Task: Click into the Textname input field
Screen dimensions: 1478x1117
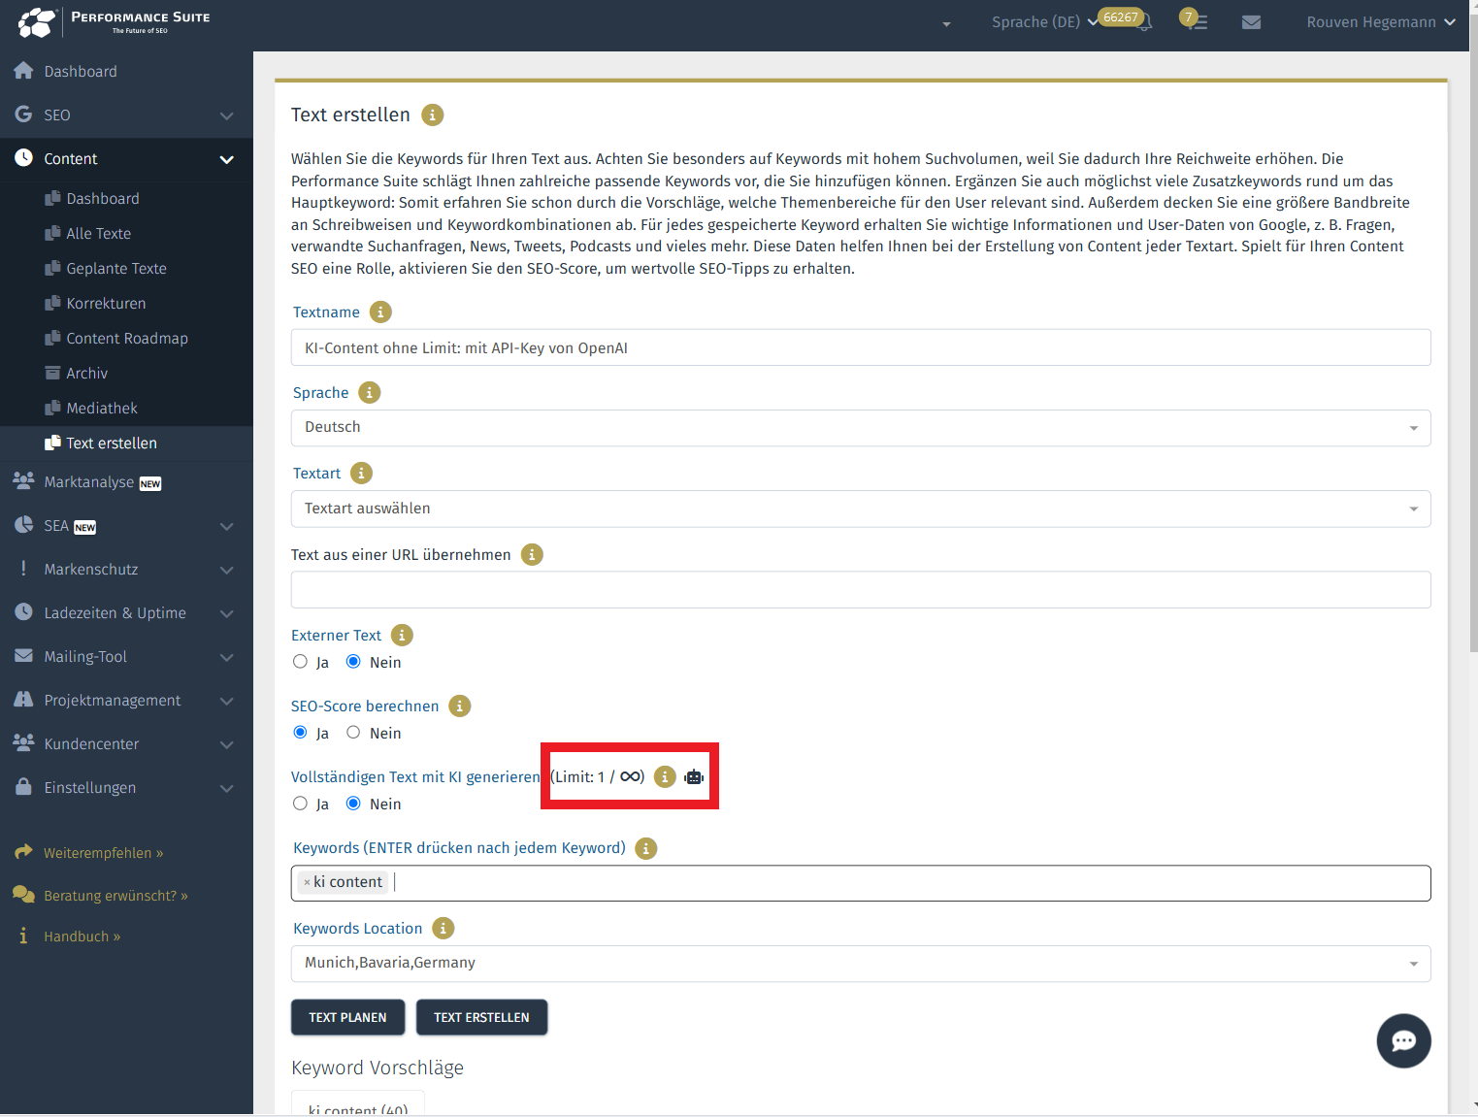Action: [861, 347]
